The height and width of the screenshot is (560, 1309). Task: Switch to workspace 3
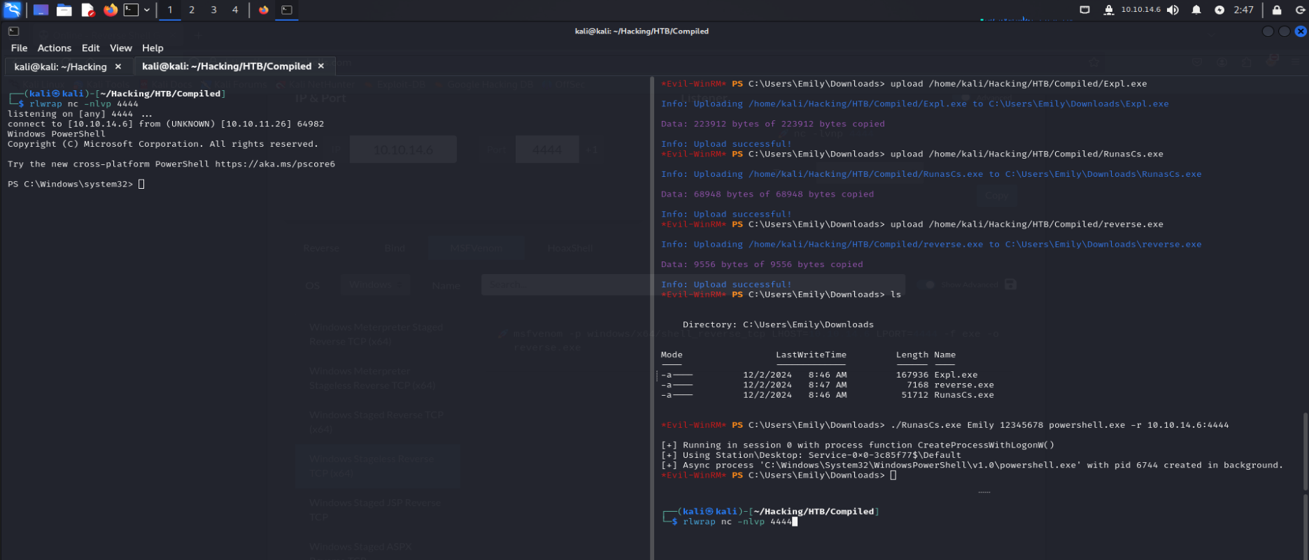click(213, 10)
